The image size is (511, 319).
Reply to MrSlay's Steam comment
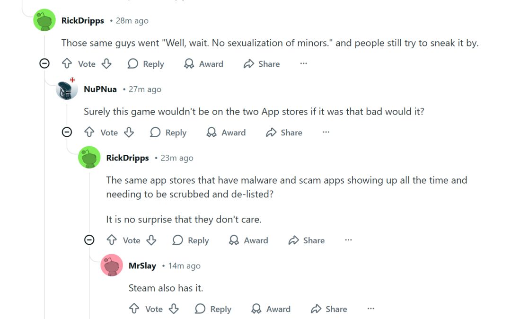(213, 309)
